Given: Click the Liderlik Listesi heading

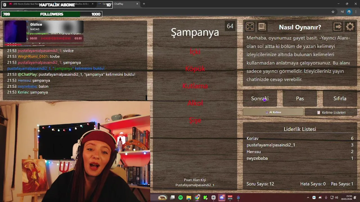Looking at the screenshot, I should point(300,129).
